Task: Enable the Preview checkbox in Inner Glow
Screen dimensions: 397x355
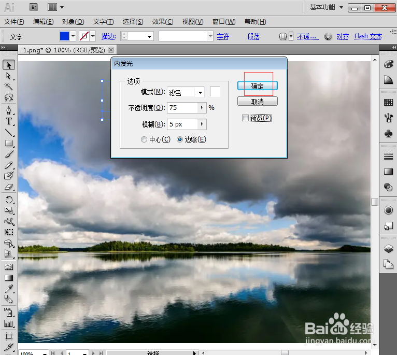Action: pyautogui.click(x=245, y=118)
